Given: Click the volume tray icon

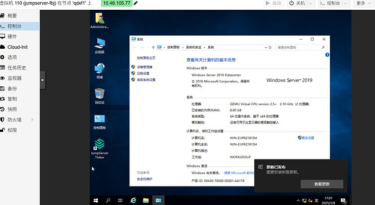Looking at the screenshot, I should coord(310,201).
